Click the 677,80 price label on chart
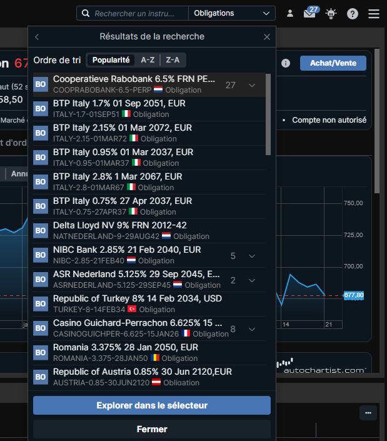387x441 pixels. tap(354, 295)
